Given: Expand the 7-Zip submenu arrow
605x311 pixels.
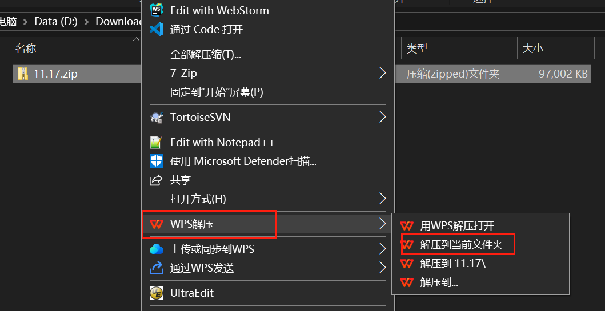Looking at the screenshot, I should [x=382, y=73].
